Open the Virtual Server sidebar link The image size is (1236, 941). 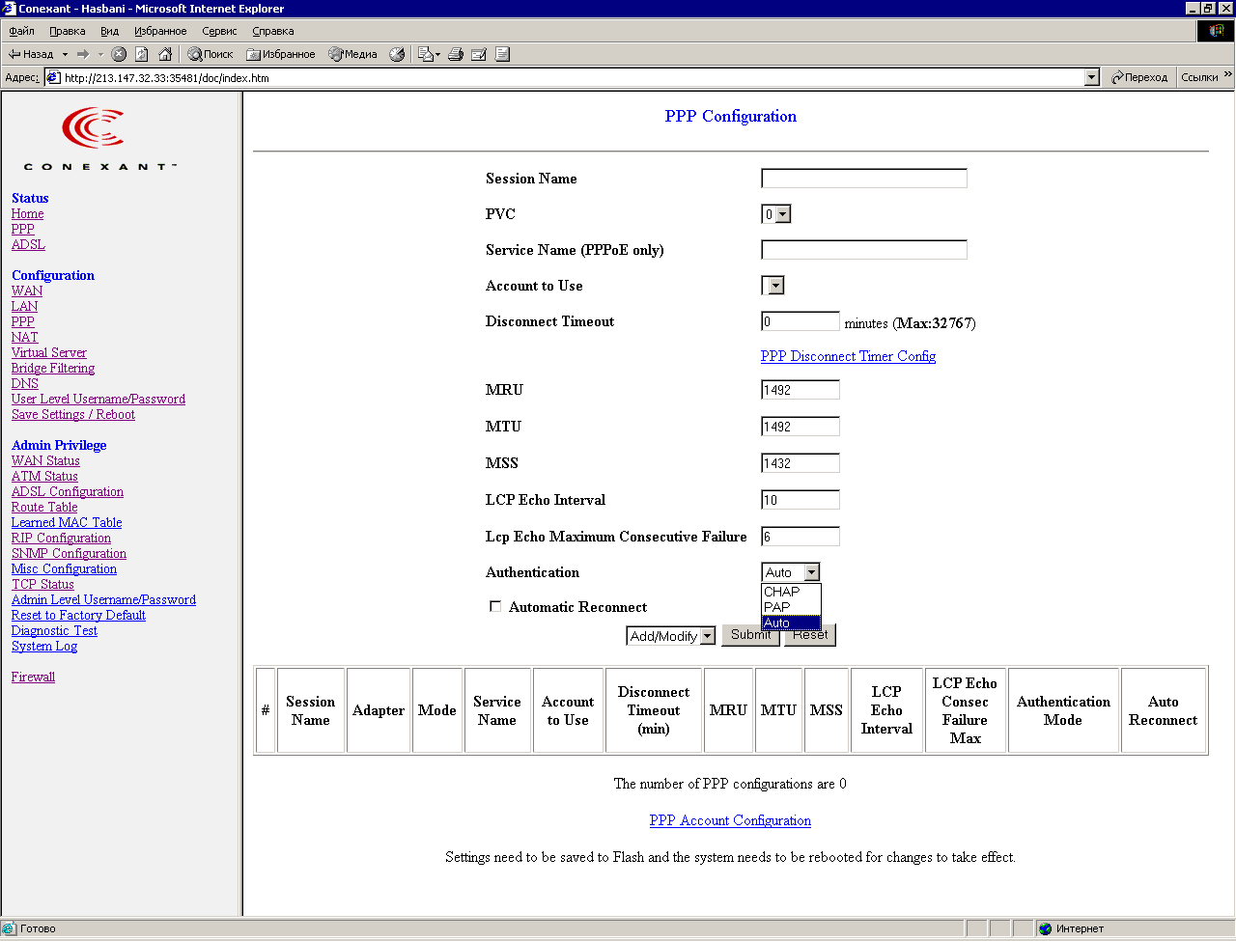point(49,352)
